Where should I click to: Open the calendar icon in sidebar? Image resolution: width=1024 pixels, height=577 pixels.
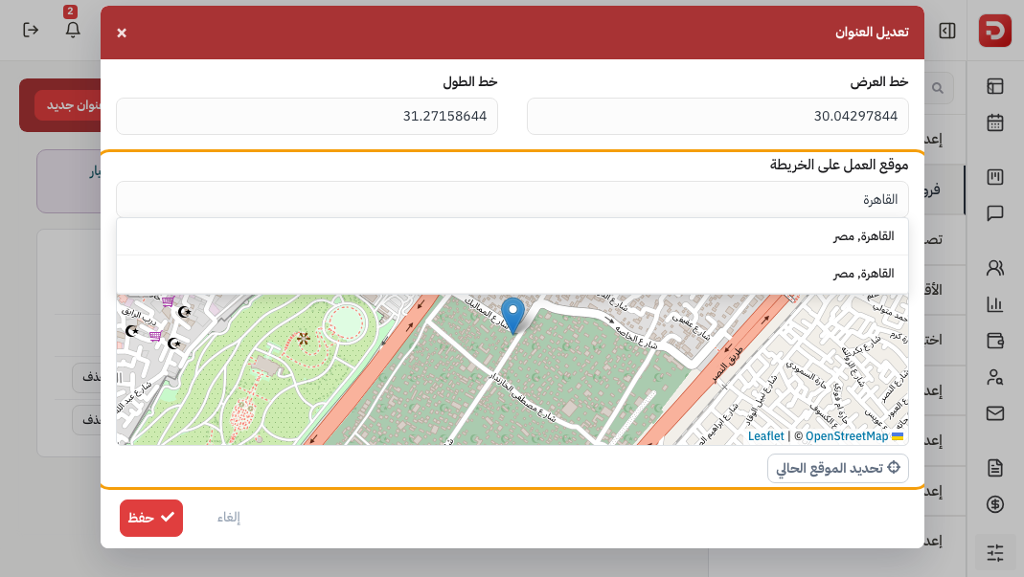994,122
